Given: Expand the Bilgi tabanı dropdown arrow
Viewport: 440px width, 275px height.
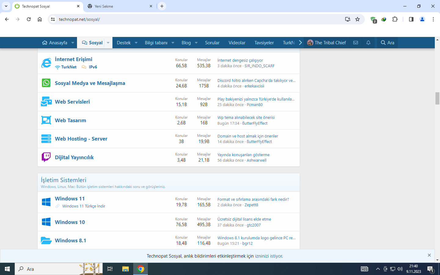Looking at the screenshot, I should click(x=173, y=43).
